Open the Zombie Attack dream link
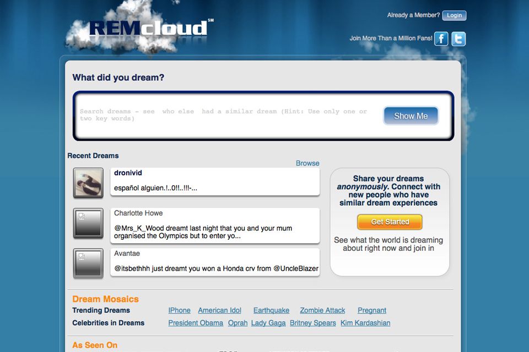Screen dimensions: 529x352 pos(322,310)
